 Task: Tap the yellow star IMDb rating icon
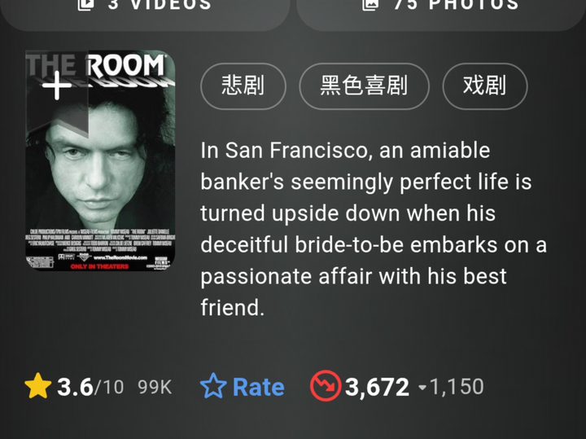pyautogui.click(x=37, y=386)
